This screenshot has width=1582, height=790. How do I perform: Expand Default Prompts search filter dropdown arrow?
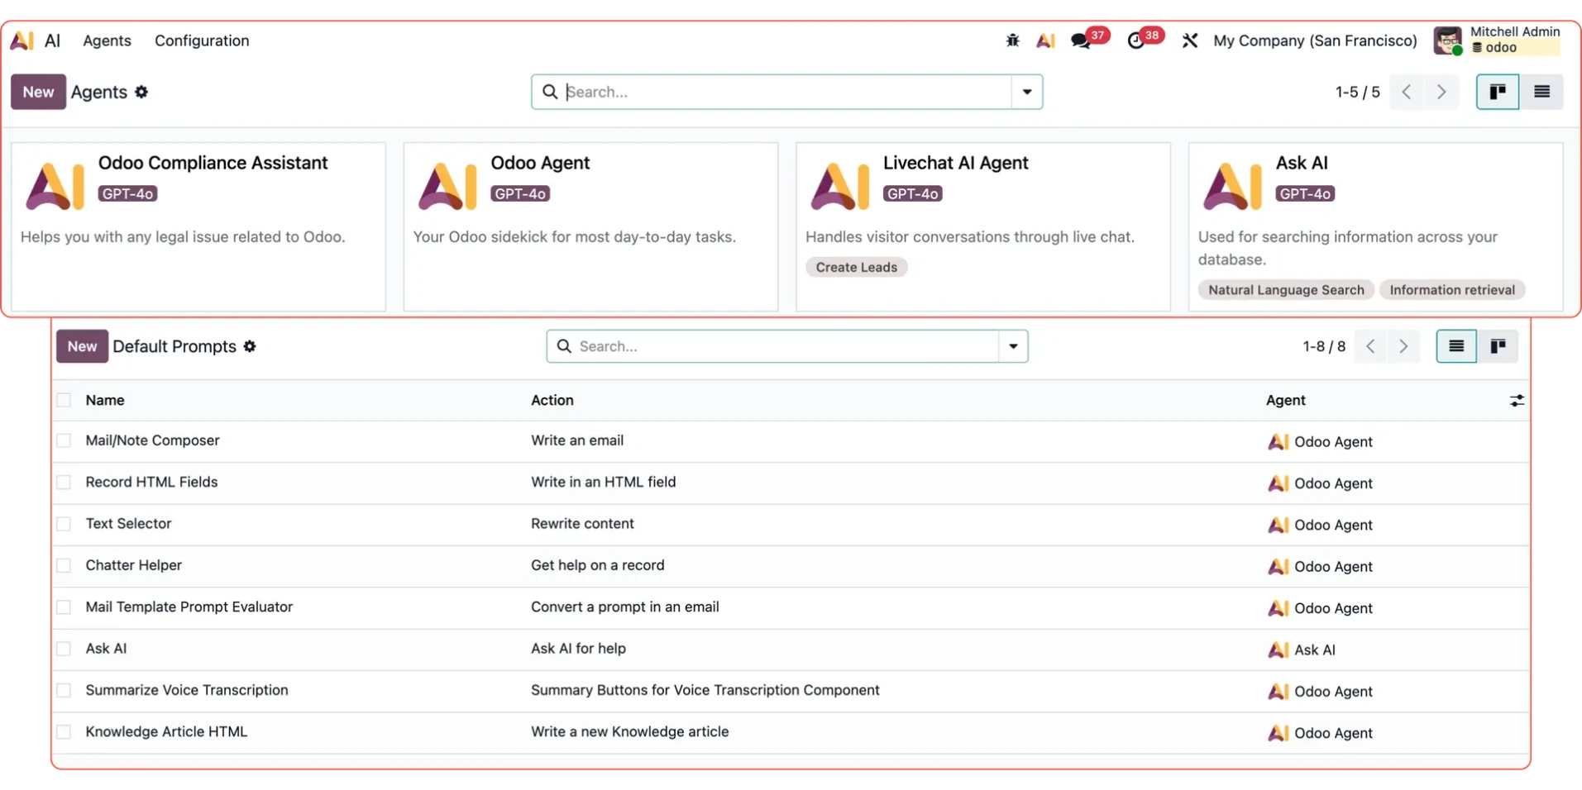point(1013,346)
